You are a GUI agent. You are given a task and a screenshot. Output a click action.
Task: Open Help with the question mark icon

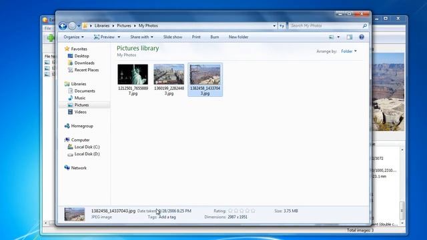[362, 37]
